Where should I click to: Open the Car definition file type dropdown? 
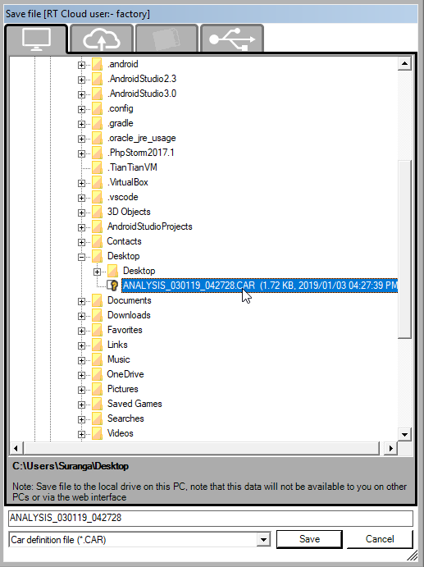(264, 540)
